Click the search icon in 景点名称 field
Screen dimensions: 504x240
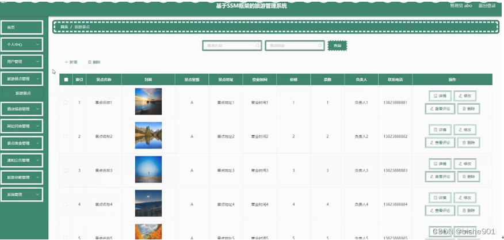coord(257,45)
